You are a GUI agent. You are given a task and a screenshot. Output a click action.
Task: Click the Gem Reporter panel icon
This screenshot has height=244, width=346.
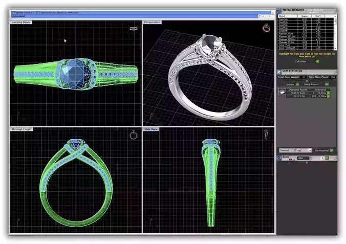tap(279, 72)
